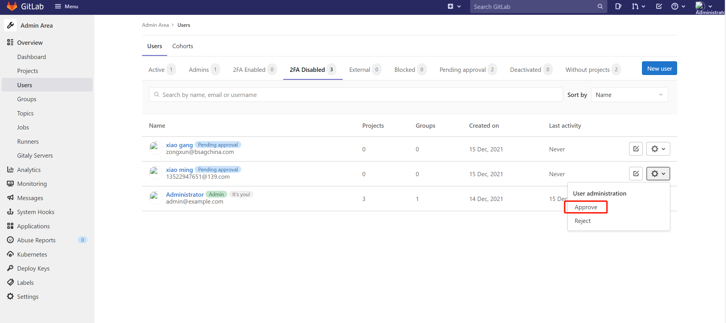726x323 pixels.
Task: Click the Applications grid icon
Action: [x=10, y=226]
